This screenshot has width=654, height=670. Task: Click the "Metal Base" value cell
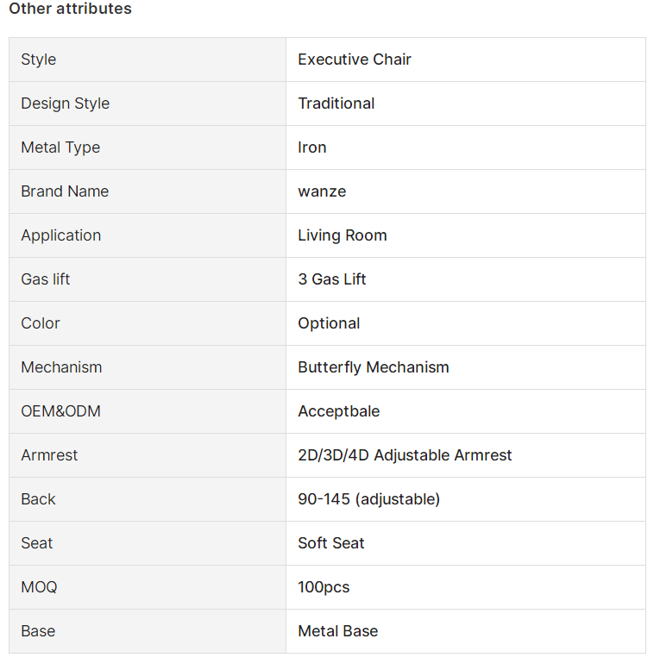466,631
